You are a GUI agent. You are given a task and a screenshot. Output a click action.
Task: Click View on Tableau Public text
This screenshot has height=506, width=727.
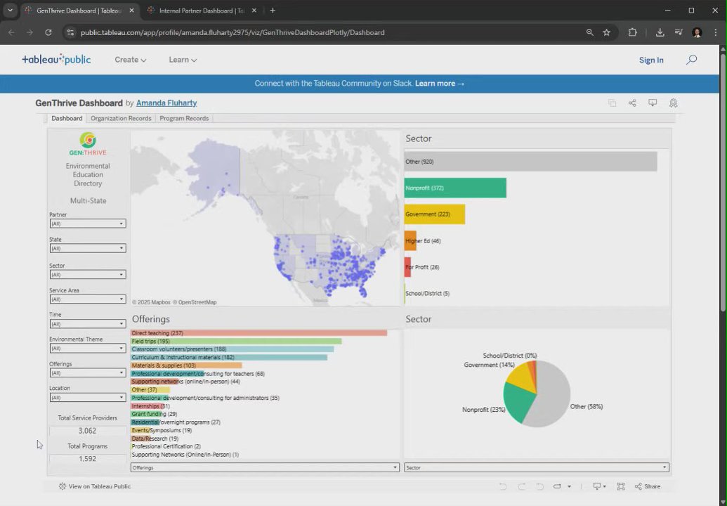click(100, 486)
